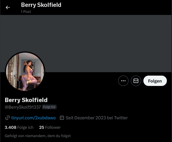172x142 pixels.
Task: Go back using the left arrow
Action: pyautogui.click(x=8, y=7)
